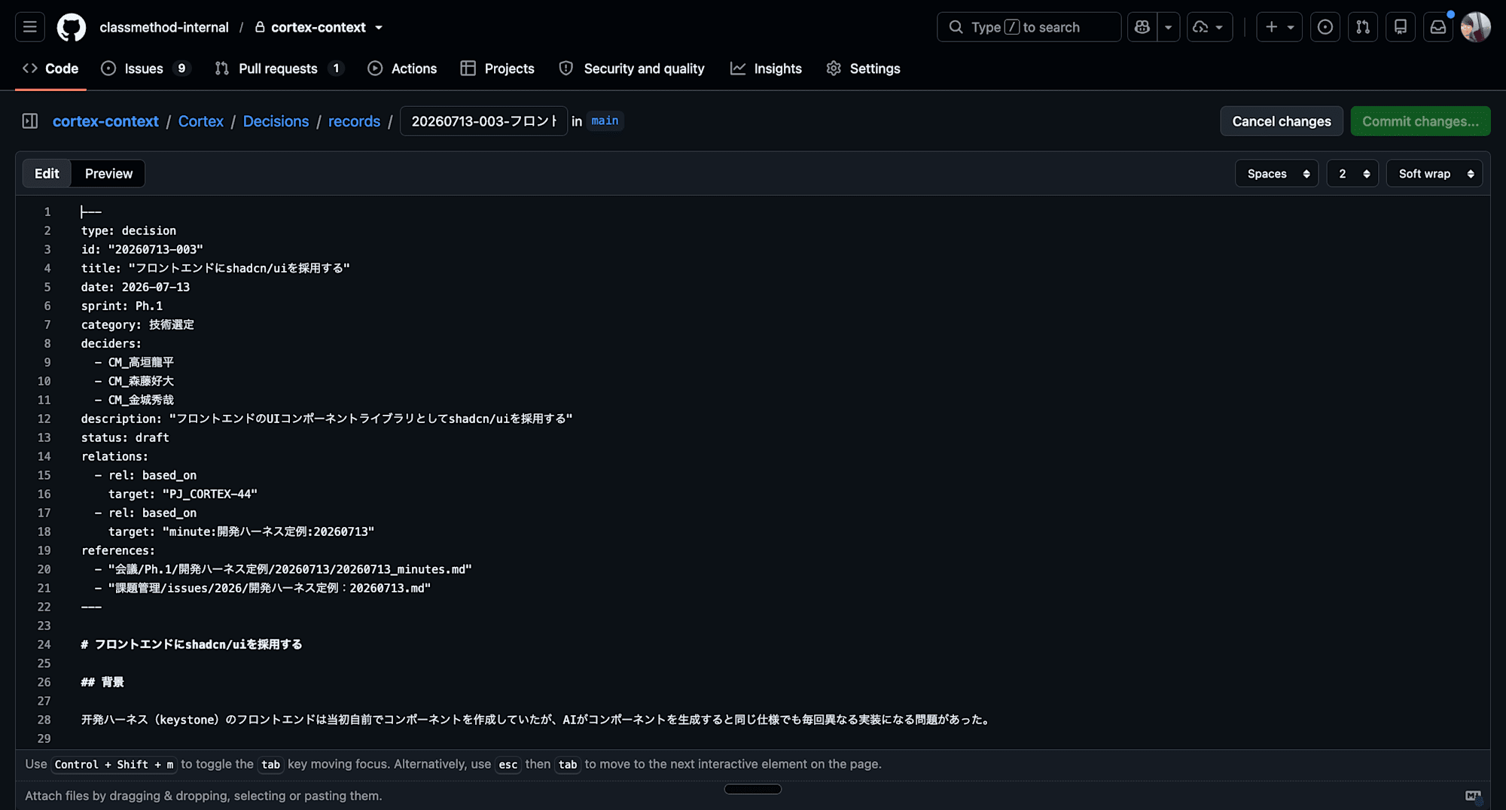Viewport: 1506px width, 810px height.
Task: Open the global issues icon in header
Action: [x=1325, y=27]
